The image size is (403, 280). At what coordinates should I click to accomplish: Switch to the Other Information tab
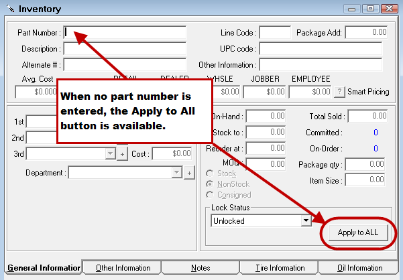[122, 268]
